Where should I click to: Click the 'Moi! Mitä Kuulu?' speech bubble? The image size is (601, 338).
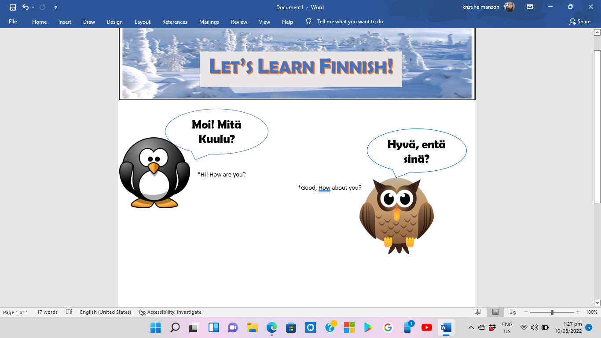coord(216,132)
